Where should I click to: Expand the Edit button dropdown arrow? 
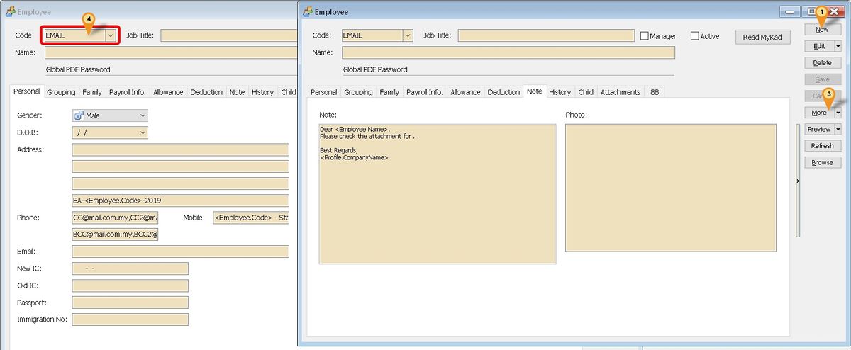pyautogui.click(x=838, y=46)
